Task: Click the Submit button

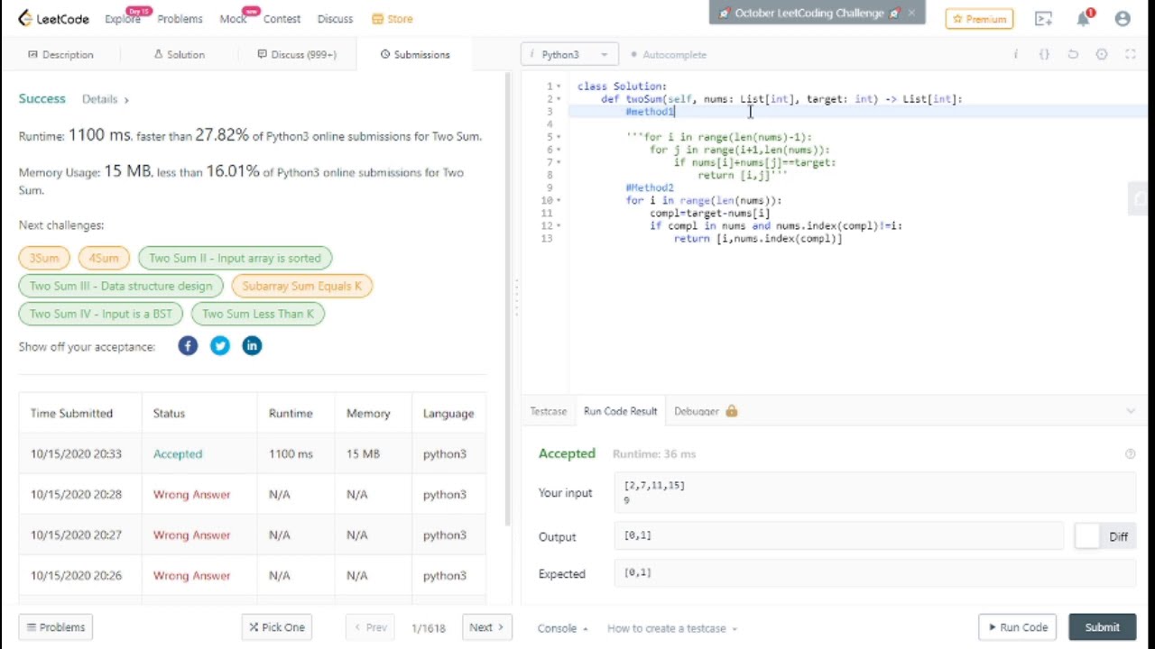Action: pos(1102,627)
